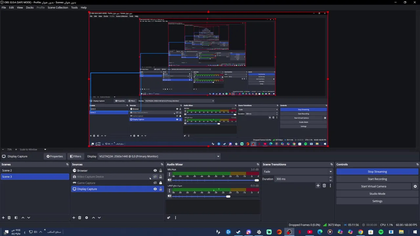
Task: Add a scene transition plus icon
Action: point(318,186)
